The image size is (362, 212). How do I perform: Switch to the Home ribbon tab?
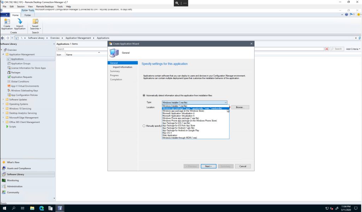pyautogui.click(x=16, y=15)
